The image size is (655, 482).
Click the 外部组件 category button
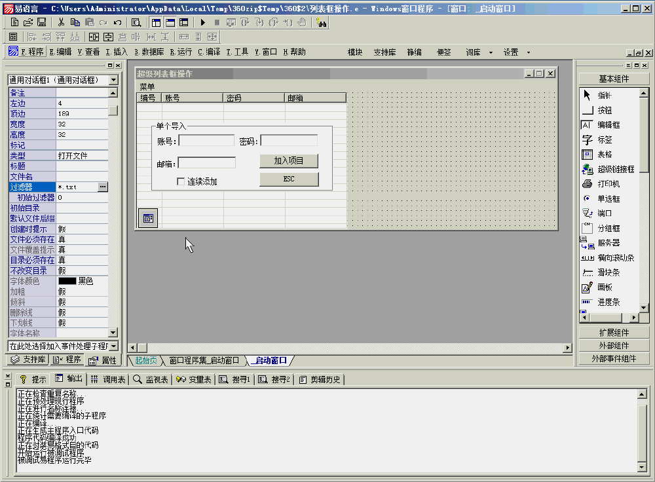[614, 345]
